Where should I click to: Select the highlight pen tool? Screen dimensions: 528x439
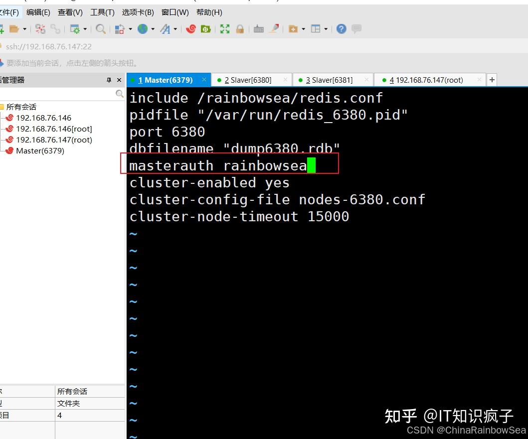[x=273, y=28]
